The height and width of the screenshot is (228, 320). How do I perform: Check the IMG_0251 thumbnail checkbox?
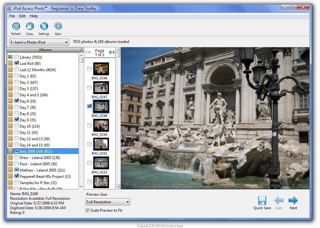coord(89,144)
